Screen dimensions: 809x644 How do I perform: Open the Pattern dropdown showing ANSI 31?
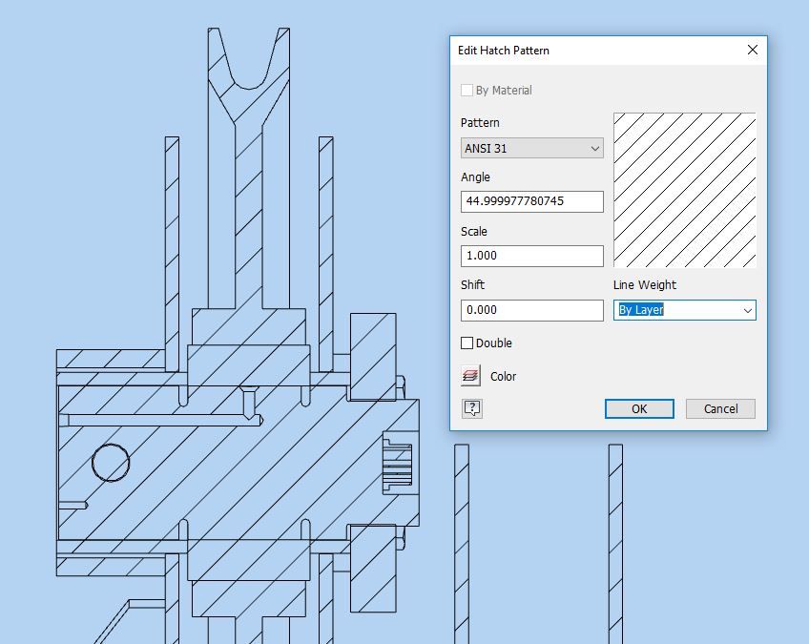(x=531, y=148)
